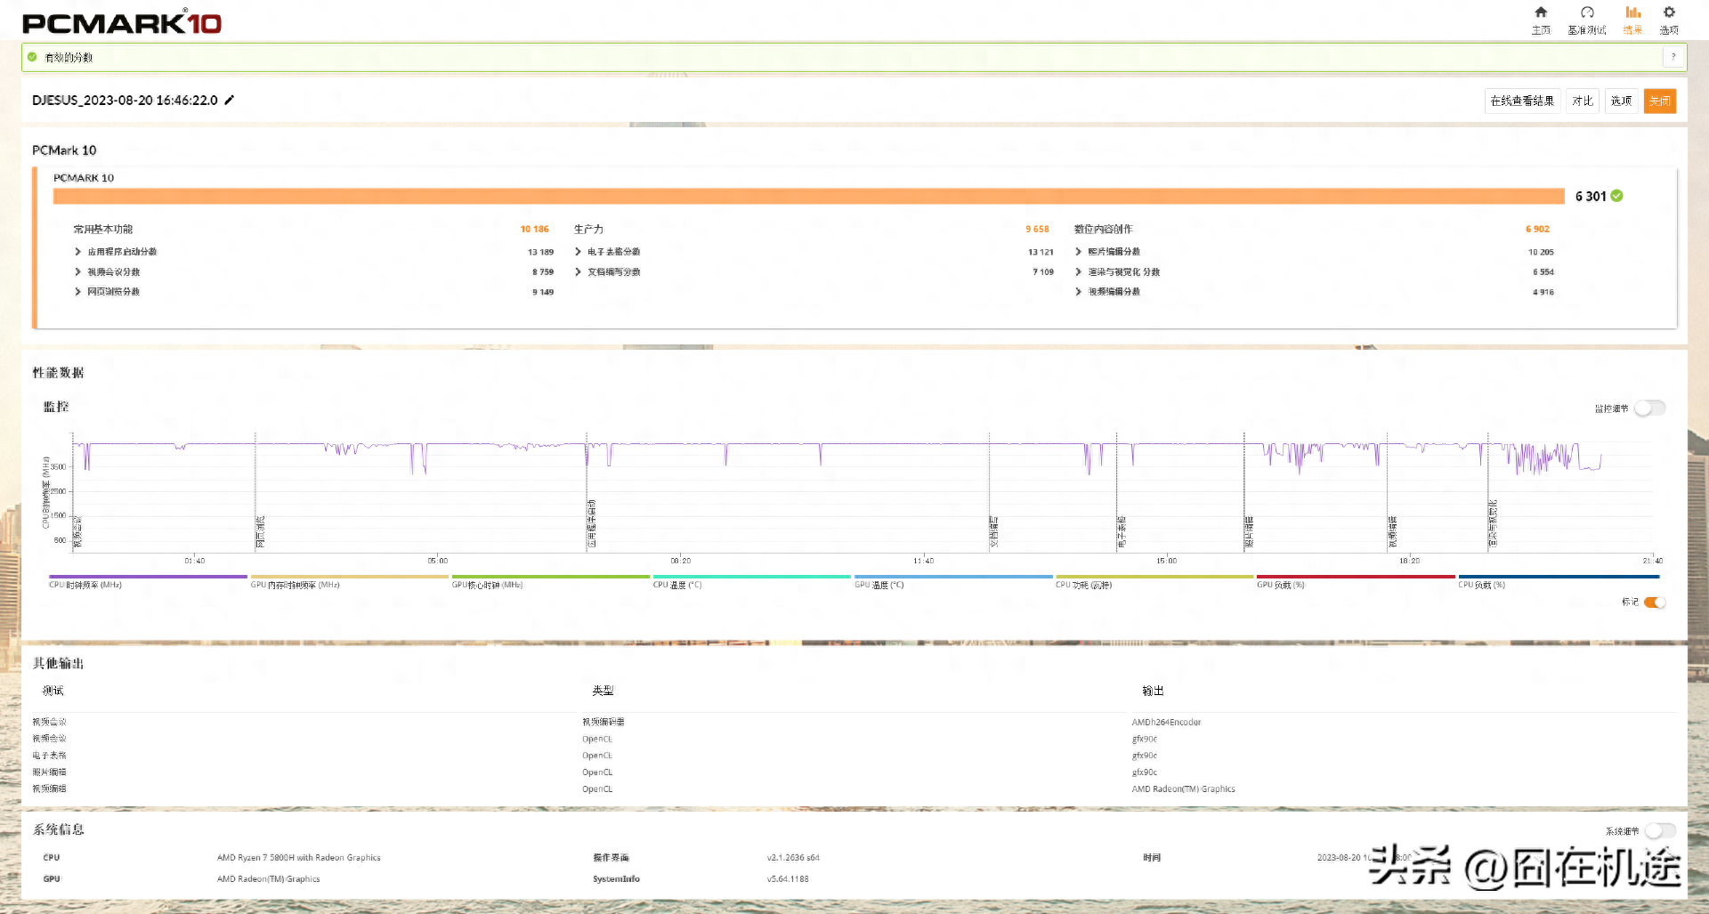Click AMDh264Encoder output entry
Viewport: 1709px width, 914px height.
click(1166, 722)
